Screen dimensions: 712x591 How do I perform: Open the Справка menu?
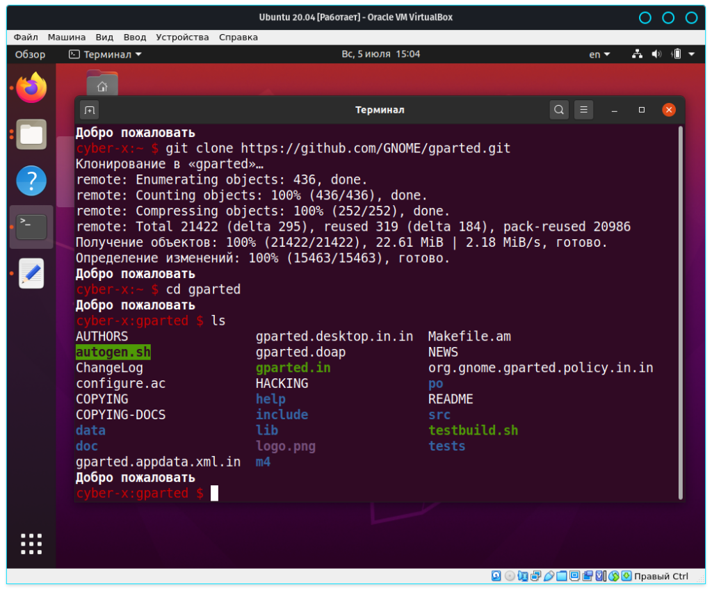(x=238, y=37)
